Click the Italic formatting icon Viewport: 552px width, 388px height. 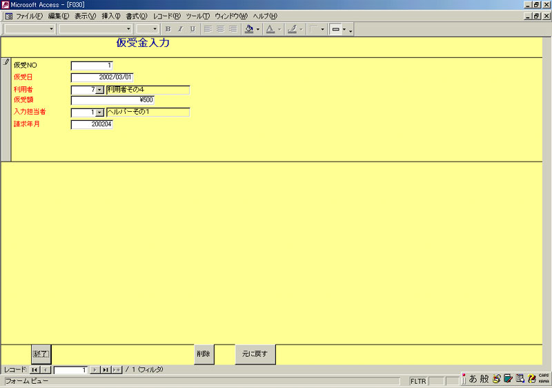180,29
